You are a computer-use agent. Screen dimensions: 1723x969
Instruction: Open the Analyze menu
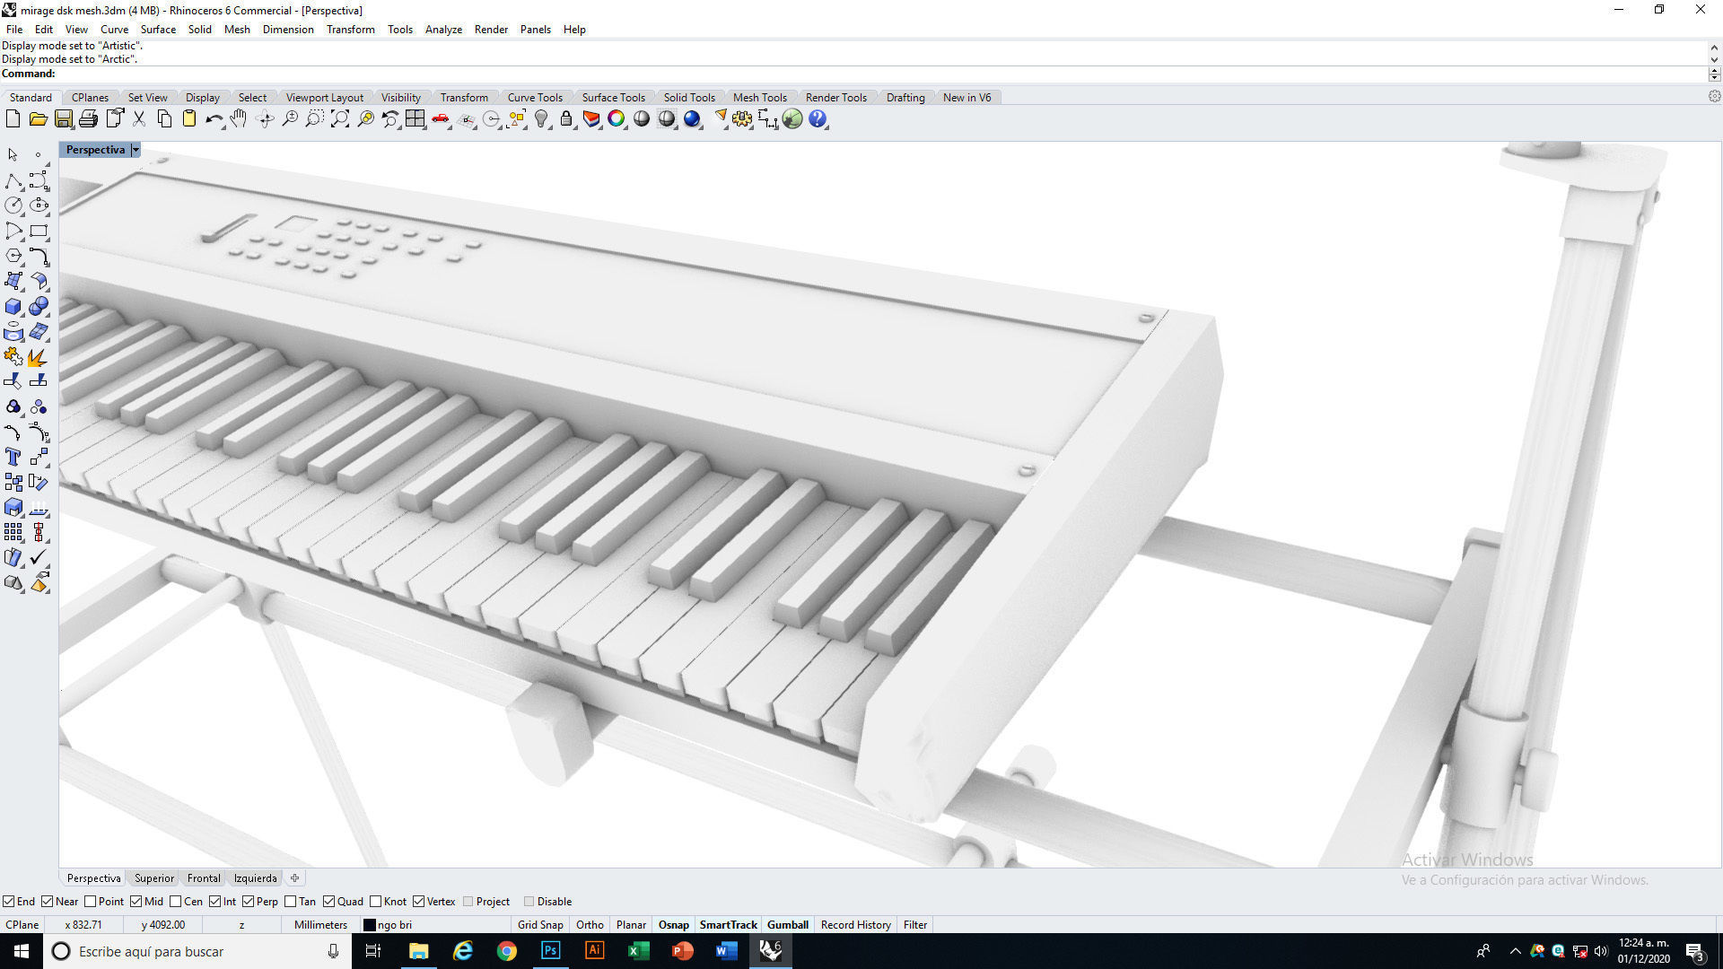click(x=443, y=30)
